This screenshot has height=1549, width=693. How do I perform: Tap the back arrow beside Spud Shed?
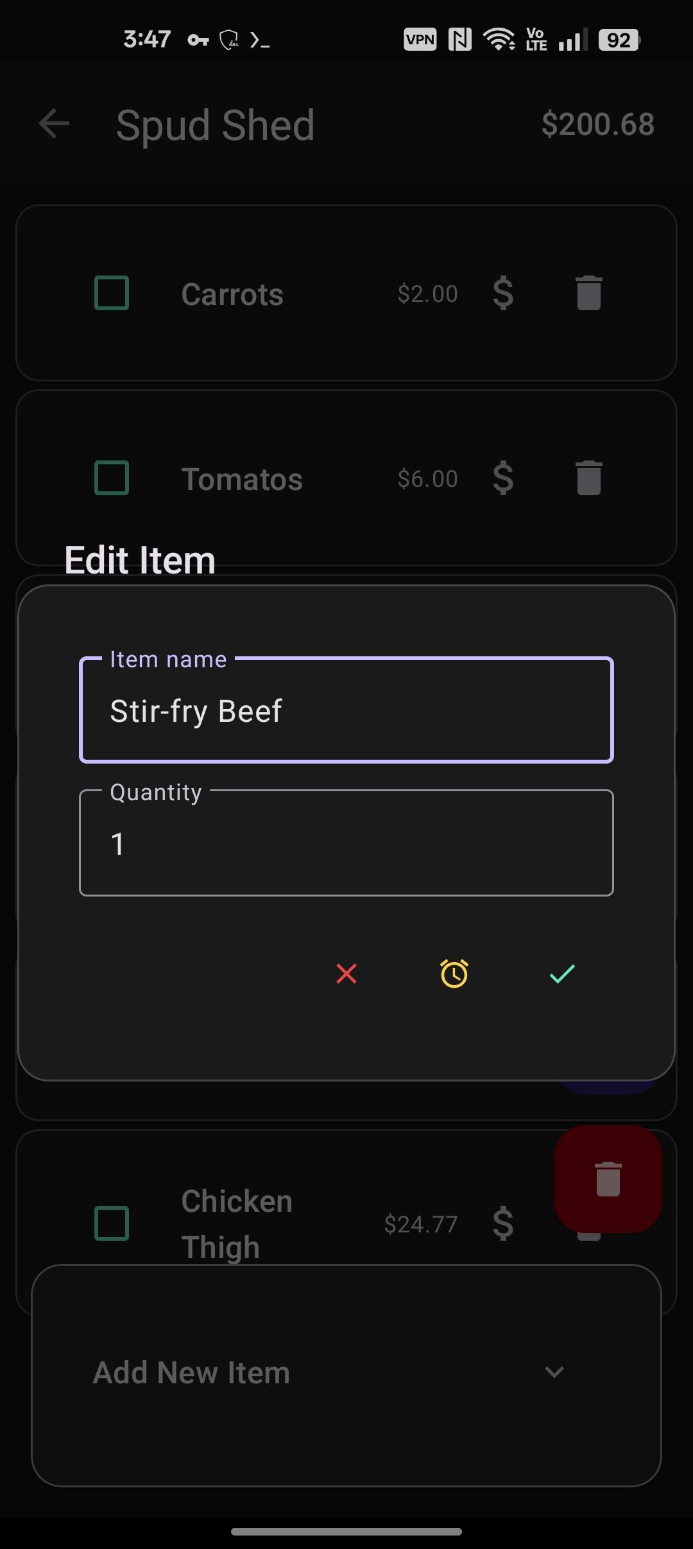(x=54, y=124)
